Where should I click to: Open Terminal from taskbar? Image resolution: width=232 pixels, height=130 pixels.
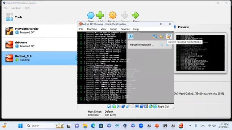(165, 126)
